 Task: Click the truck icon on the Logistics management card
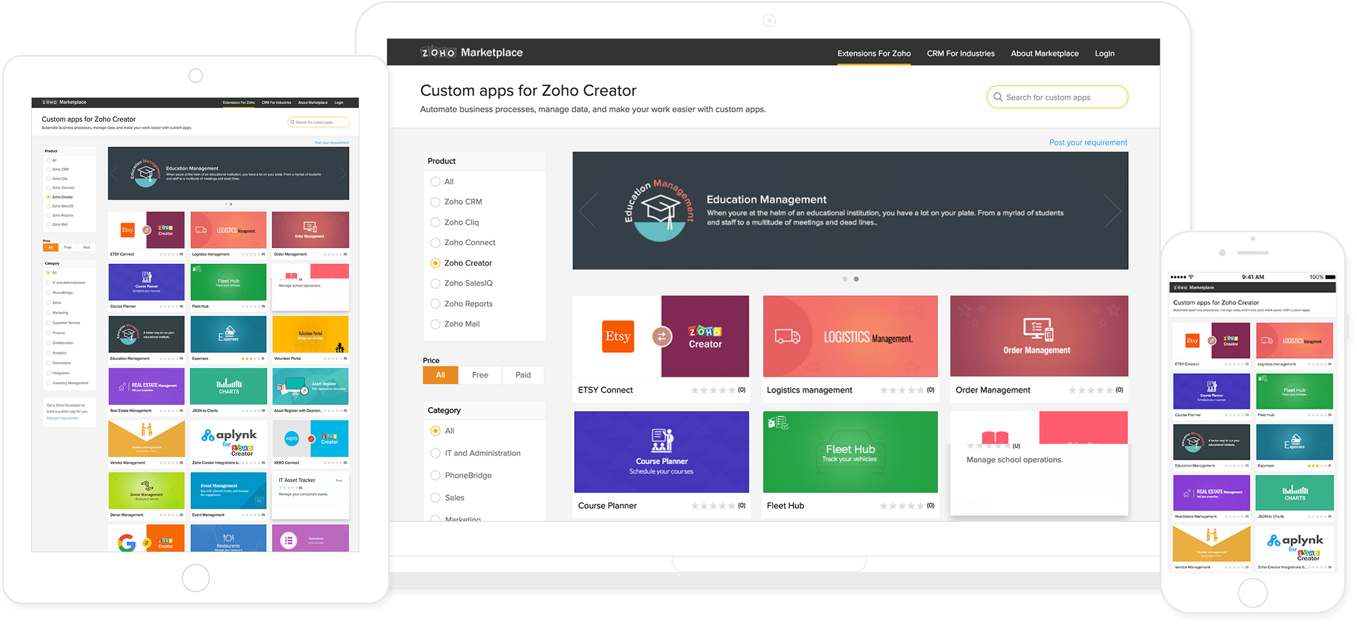(x=787, y=336)
